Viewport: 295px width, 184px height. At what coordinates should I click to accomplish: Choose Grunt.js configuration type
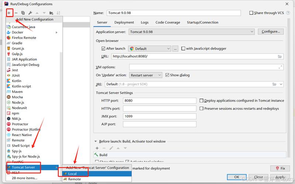click(x=18, y=49)
